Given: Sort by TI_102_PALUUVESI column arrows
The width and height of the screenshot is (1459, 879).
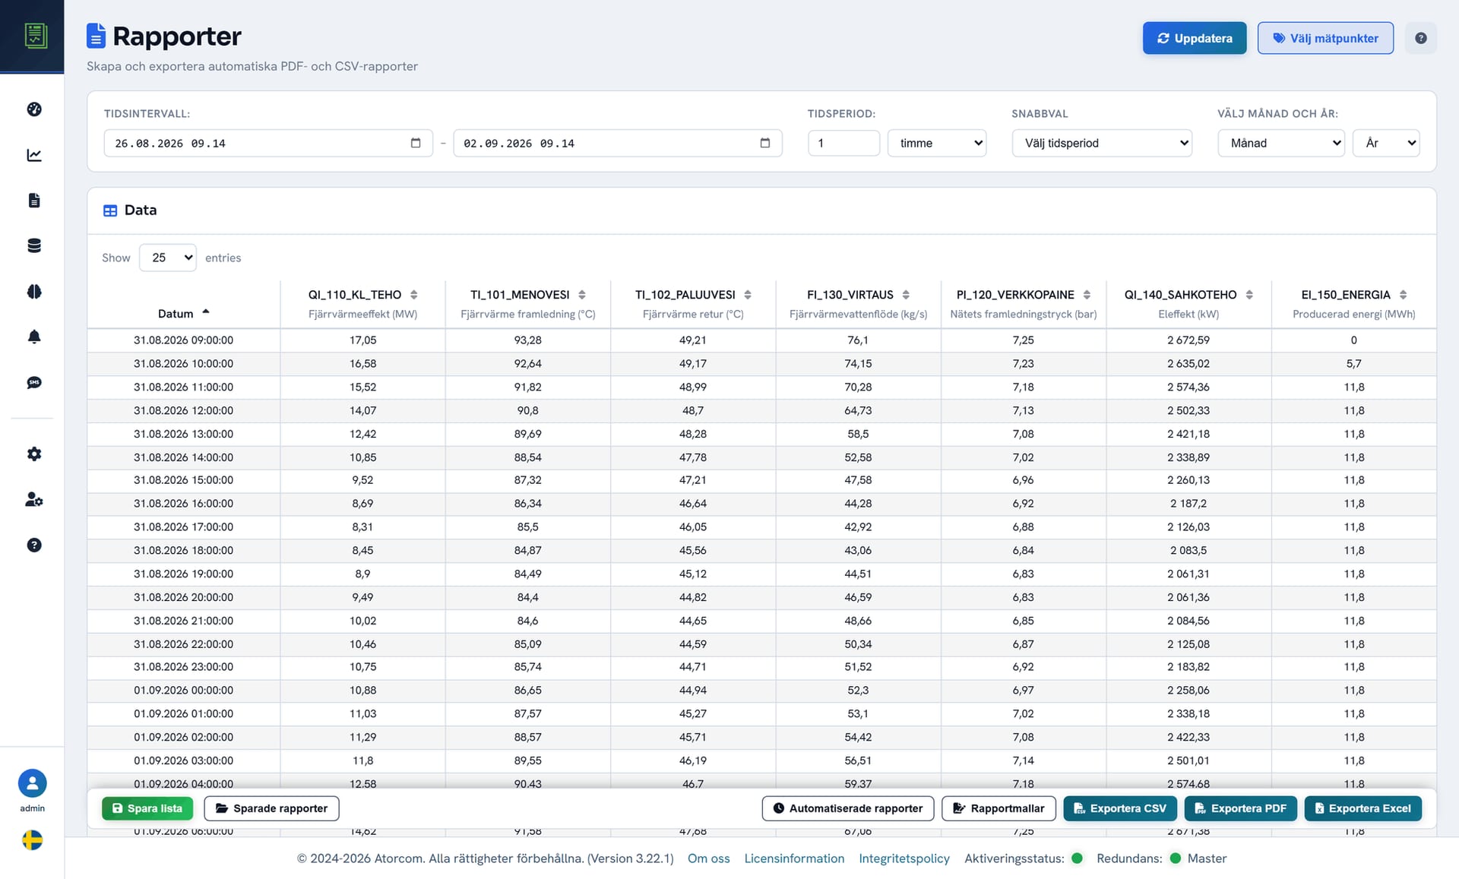Looking at the screenshot, I should click(x=748, y=295).
